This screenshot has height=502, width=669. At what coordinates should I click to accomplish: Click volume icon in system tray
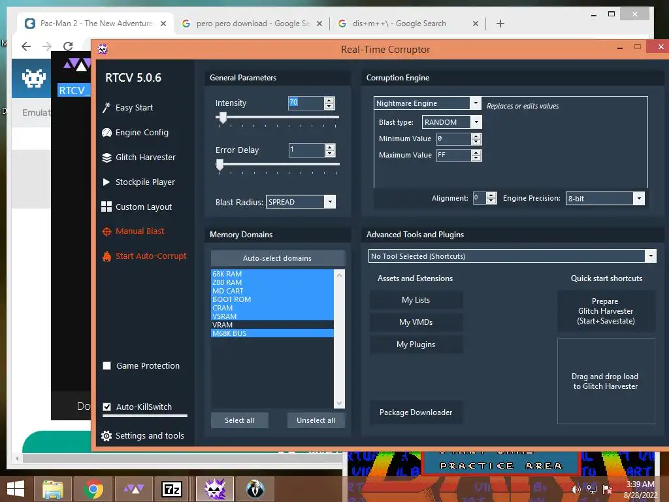pos(576,490)
